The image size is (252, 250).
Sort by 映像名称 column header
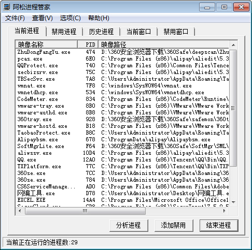click(x=46, y=45)
